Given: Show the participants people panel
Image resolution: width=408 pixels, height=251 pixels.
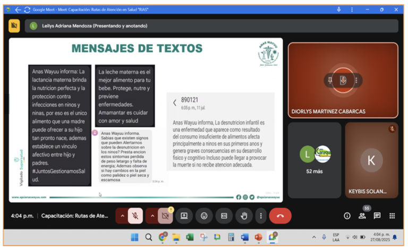Looking at the screenshot, I should pyautogui.click(x=362, y=216).
